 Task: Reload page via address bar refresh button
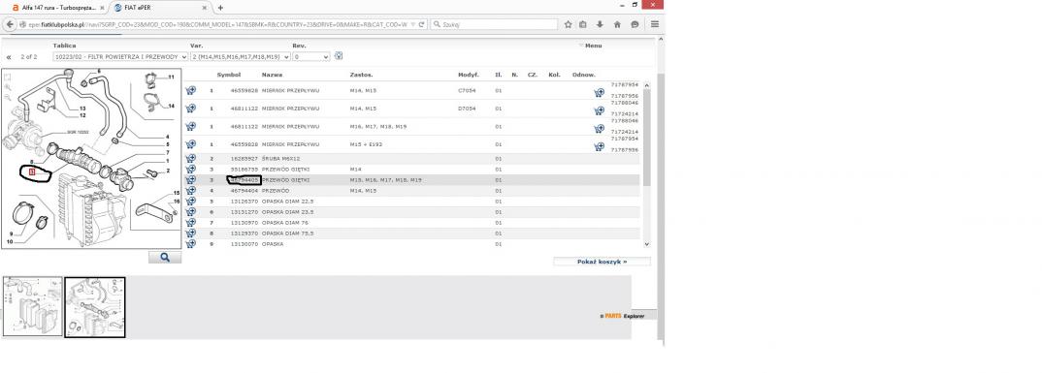click(x=421, y=24)
